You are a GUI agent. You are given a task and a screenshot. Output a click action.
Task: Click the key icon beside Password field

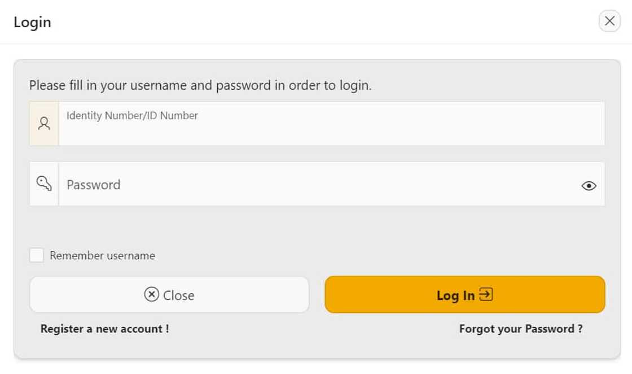(x=44, y=183)
